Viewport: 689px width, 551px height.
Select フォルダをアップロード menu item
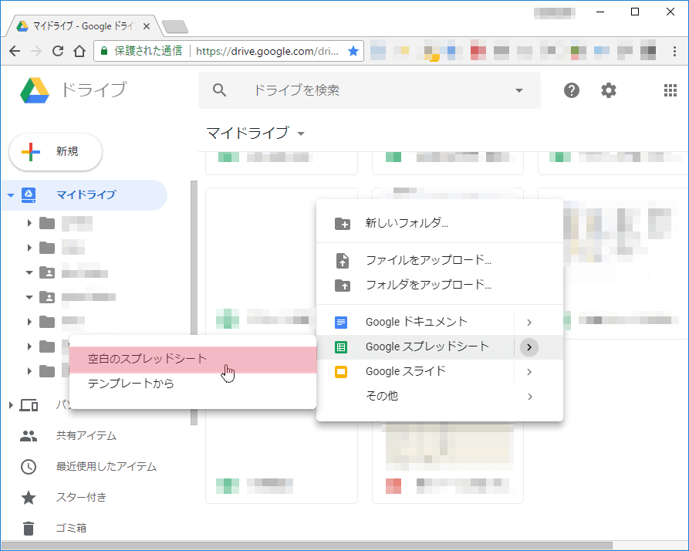tap(440, 286)
